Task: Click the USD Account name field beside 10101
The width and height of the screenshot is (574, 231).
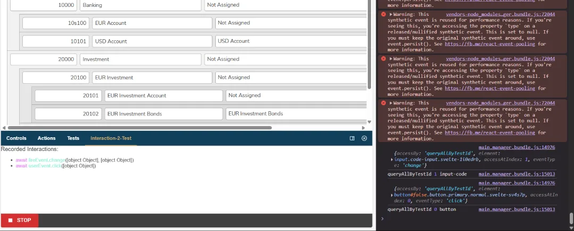Action: click(152, 41)
